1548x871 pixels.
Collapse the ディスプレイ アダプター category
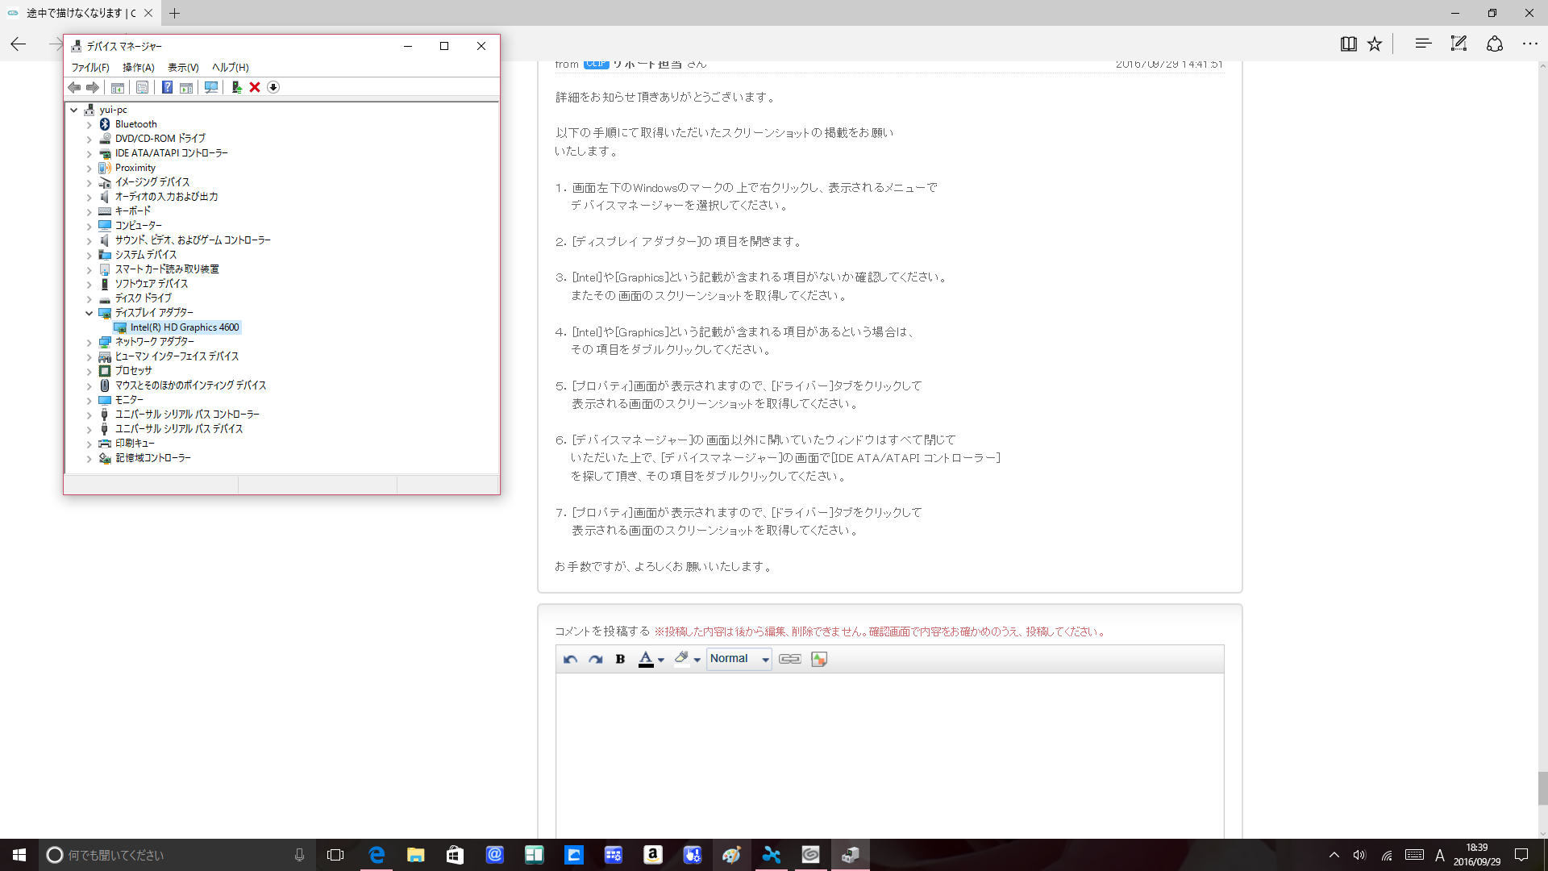point(89,313)
